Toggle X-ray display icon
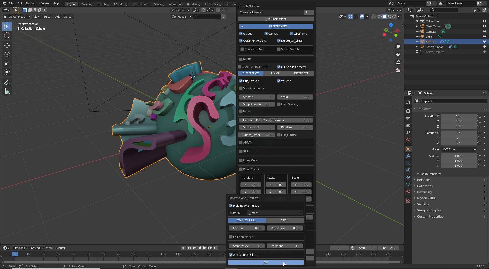Viewport: 489px width, 269px height. pos(373,17)
